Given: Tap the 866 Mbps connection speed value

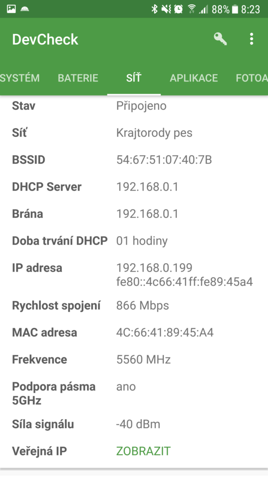Looking at the screenshot, I should (x=142, y=306).
